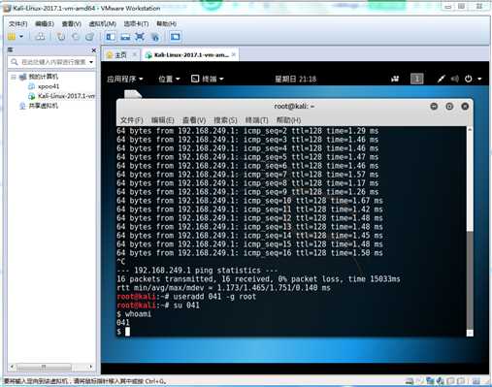492x387 pixels.
Task: Click the screen recorder icon in Kali bar
Action: [395, 79]
